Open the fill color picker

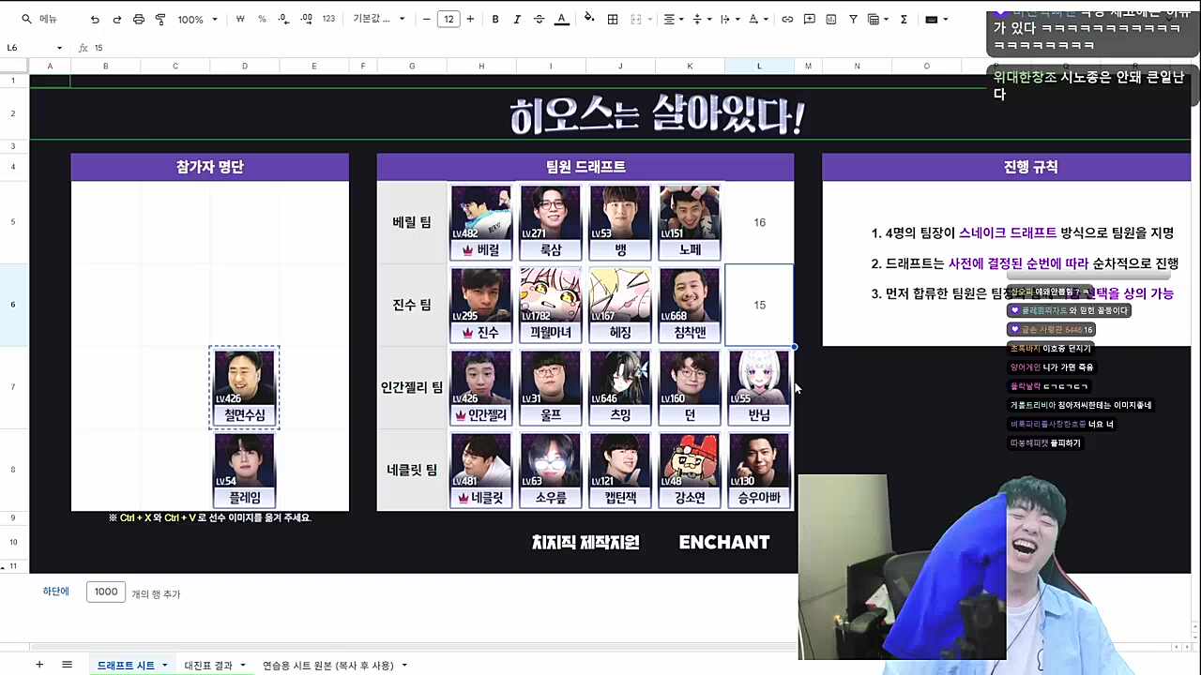(x=589, y=19)
